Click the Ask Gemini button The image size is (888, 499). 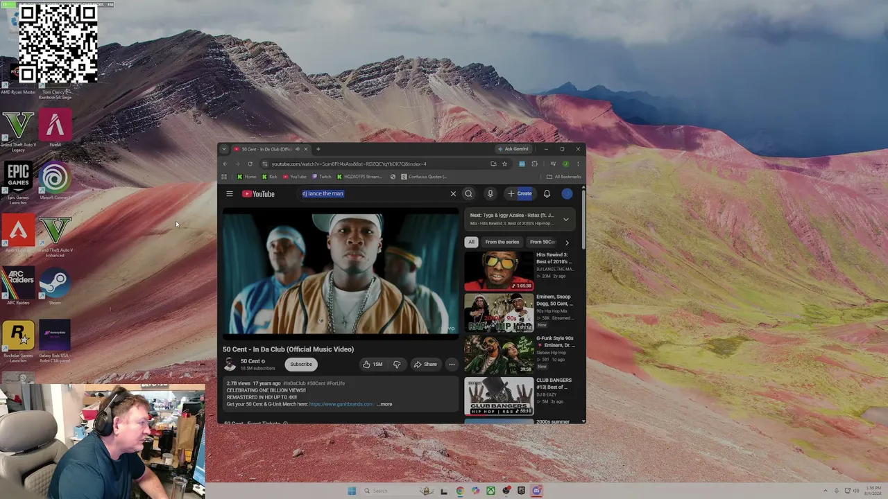point(513,149)
